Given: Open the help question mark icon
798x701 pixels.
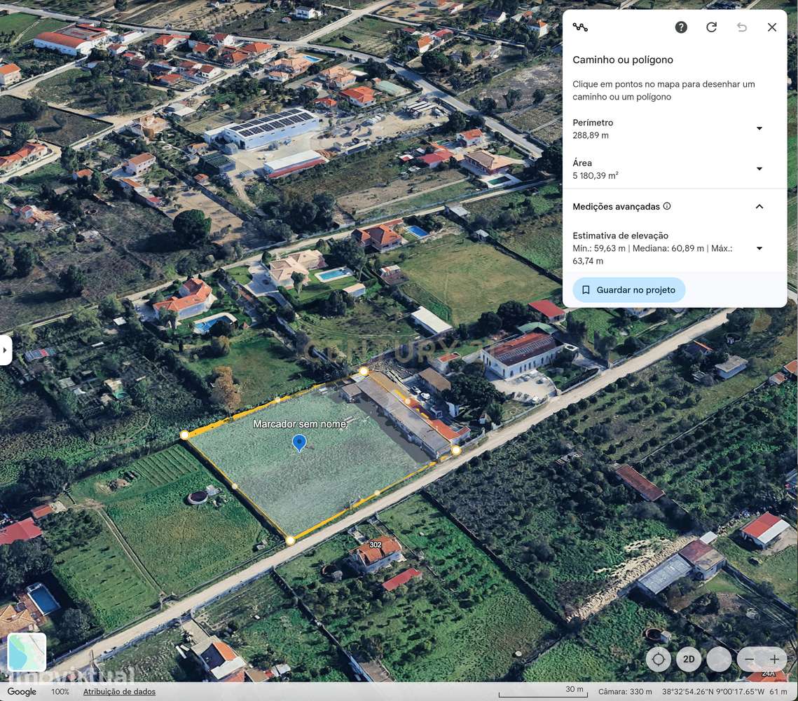Looking at the screenshot, I should pyautogui.click(x=681, y=27).
